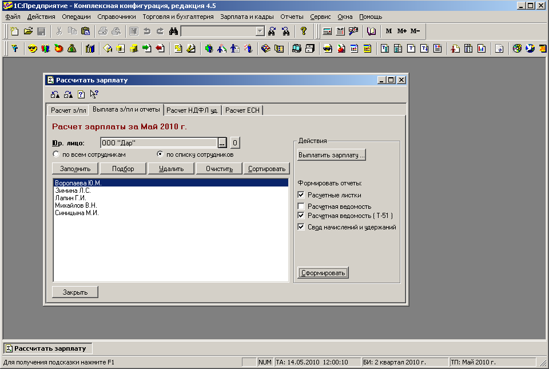Click the '0' button next to Юр. лицо
The width and height of the screenshot is (549, 369).
point(235,143)
